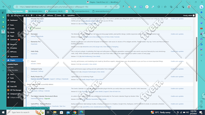Open File Explorer from the taskbar
Image resolution: width=205 pixels, height=115 pixels.
(x=55, y=112)
